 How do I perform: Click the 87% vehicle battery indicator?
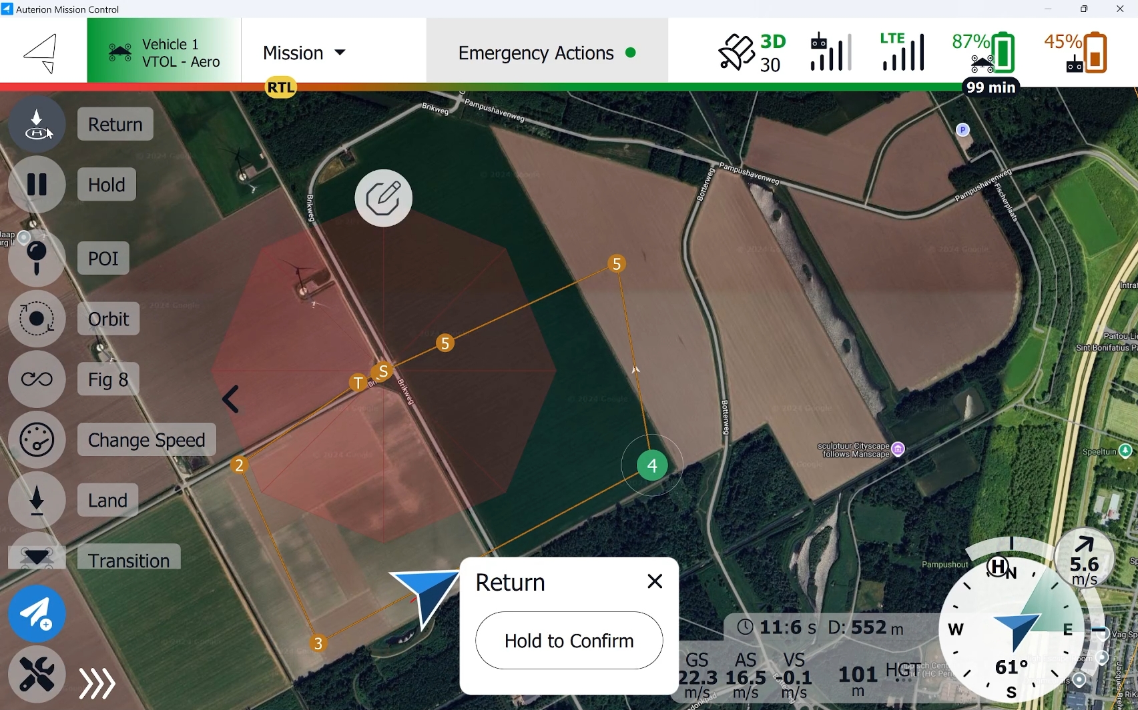[984, 52]
